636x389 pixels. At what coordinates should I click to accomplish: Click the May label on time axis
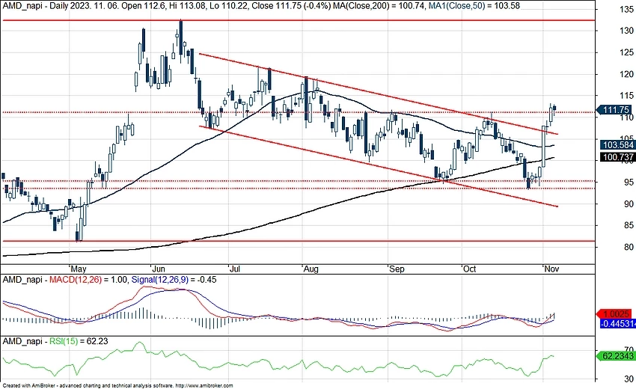pos(78,269)
